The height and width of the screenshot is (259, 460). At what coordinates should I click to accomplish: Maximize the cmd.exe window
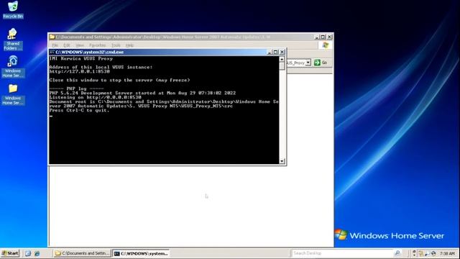(x=276, y=52)
